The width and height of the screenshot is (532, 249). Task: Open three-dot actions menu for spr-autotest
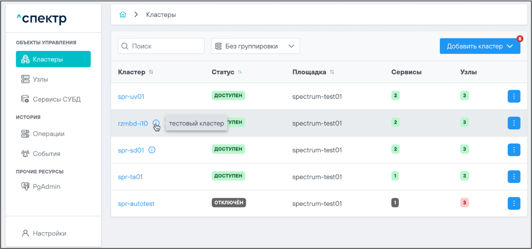(514, 203)
